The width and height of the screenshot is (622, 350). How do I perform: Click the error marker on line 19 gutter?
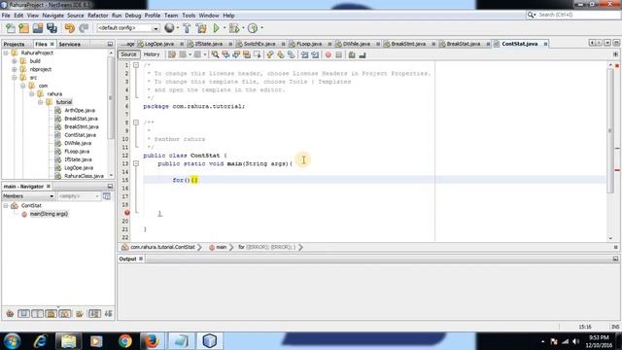127,213
